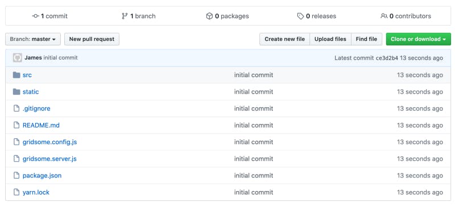Click initial commit message in gridsome.config.js row
The height and width of the screenshot is (207, 455).
click(254, 142)
